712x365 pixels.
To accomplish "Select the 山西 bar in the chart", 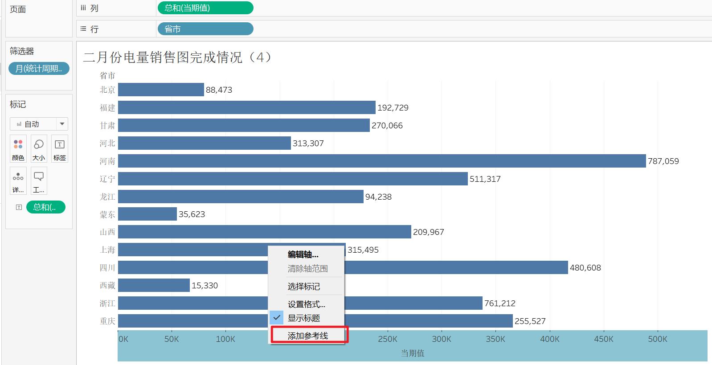I will point(265,232).
